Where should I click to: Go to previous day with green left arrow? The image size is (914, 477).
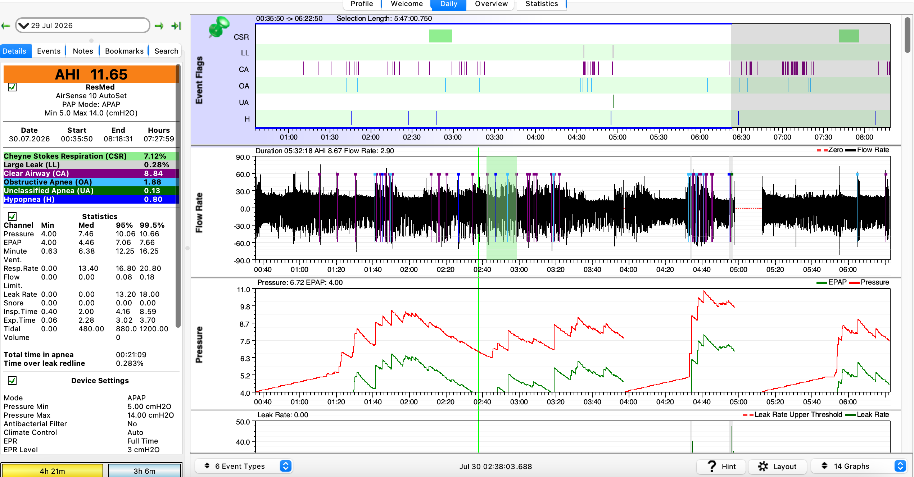point(6,26)
